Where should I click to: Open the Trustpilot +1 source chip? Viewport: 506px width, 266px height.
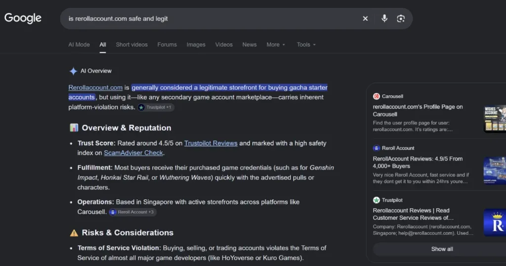pyautogui.click(x=156, y=107)
